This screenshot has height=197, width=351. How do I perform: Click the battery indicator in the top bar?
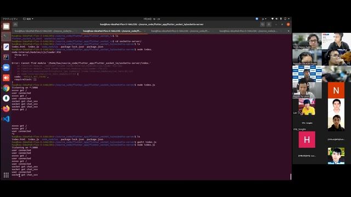(x=285, y=19)
